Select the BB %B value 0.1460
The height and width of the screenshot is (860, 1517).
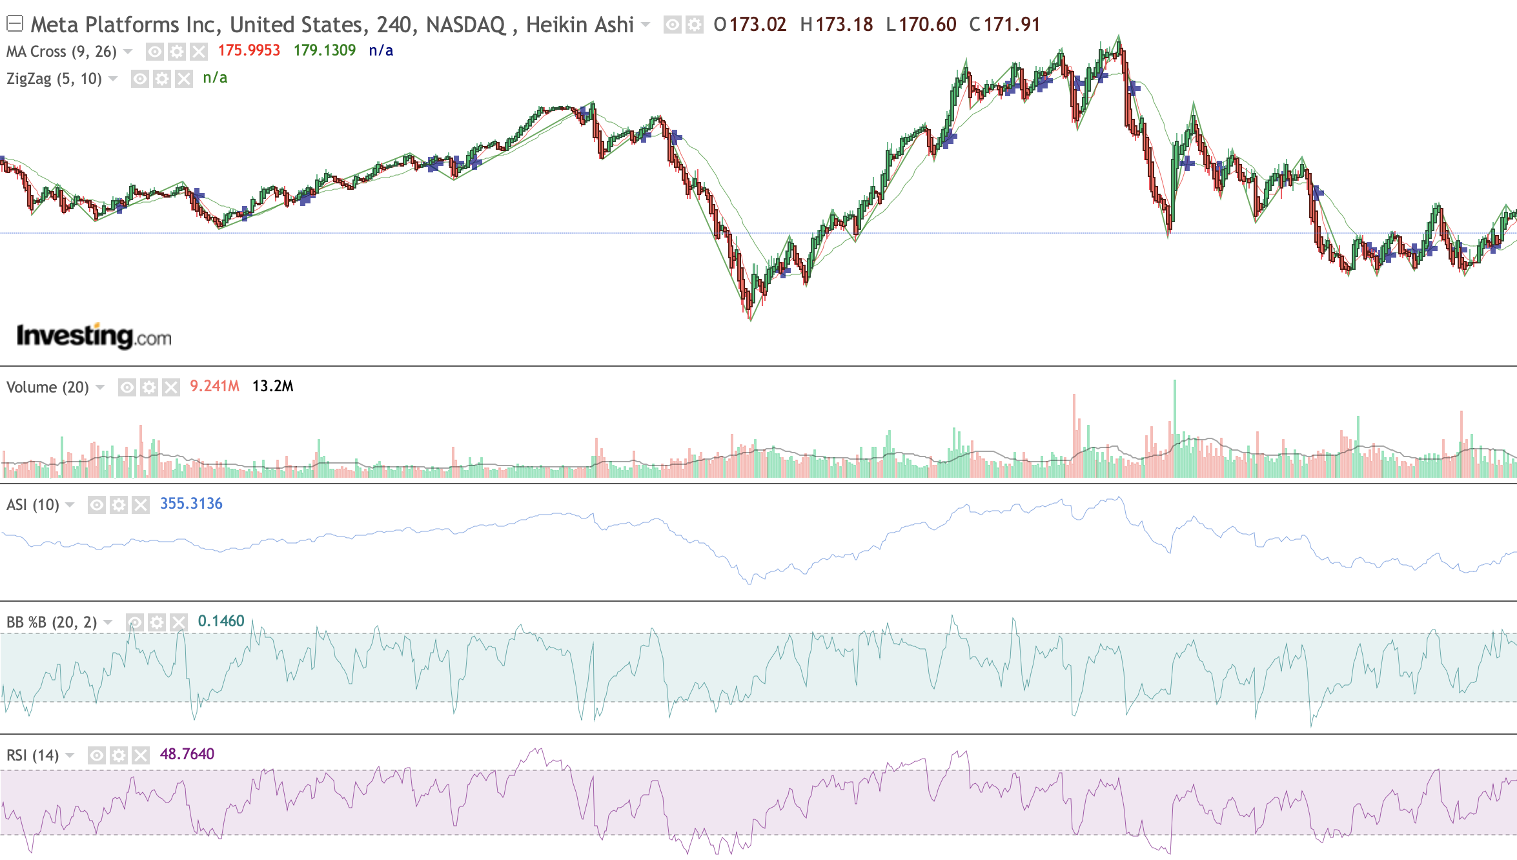coord(221,621)
